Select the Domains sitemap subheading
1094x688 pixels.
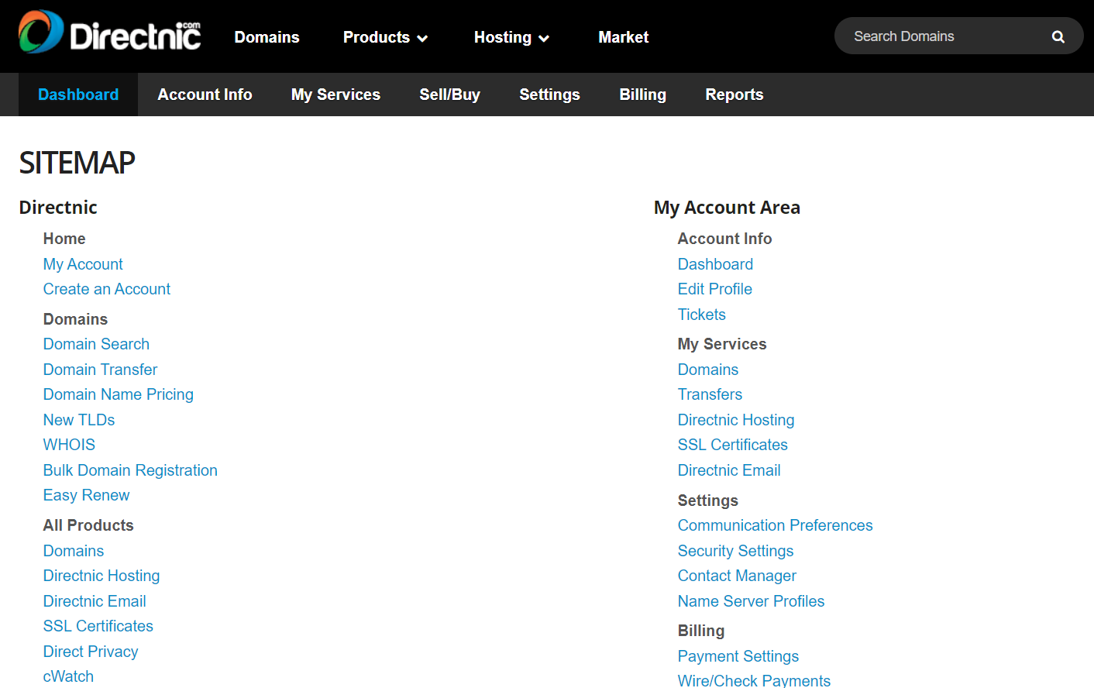(75, 319)
